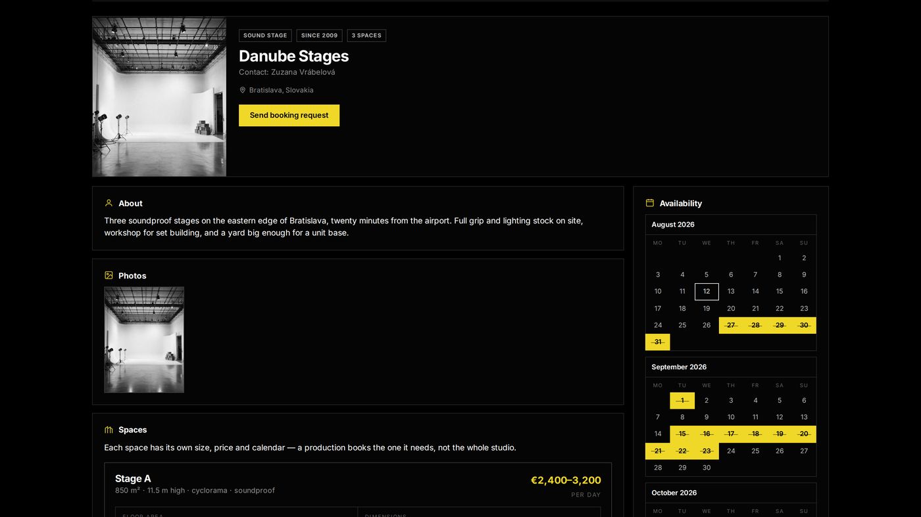Choose August 10 in the calendar
This screenshot has width=921, height=517.
(x=658, y=292)
